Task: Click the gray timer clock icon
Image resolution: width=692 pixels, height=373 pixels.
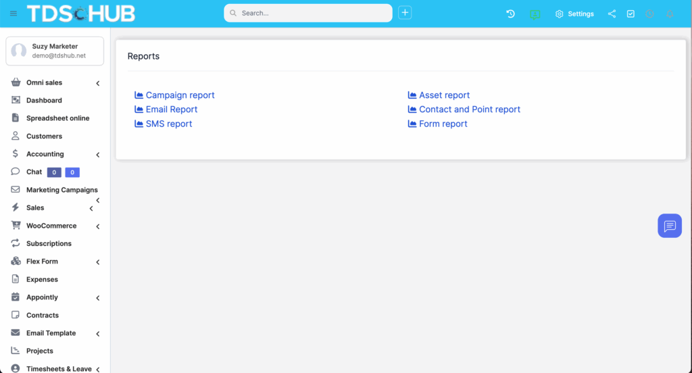Action: tap(650, 14)
